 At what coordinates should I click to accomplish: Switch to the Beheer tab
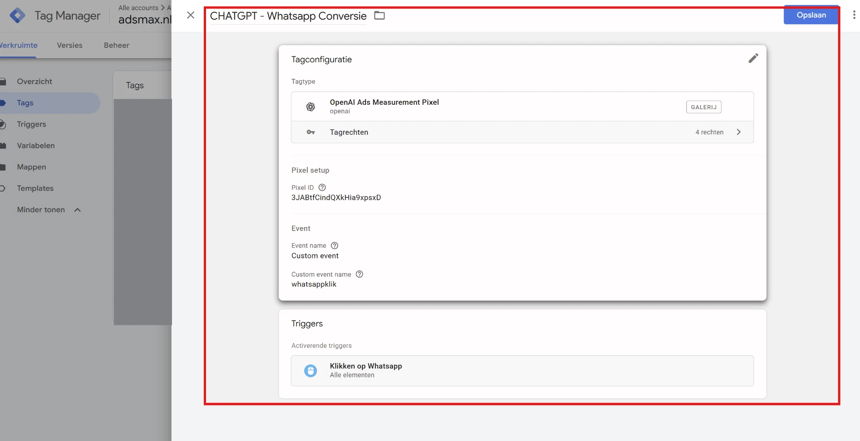point(116,45)
